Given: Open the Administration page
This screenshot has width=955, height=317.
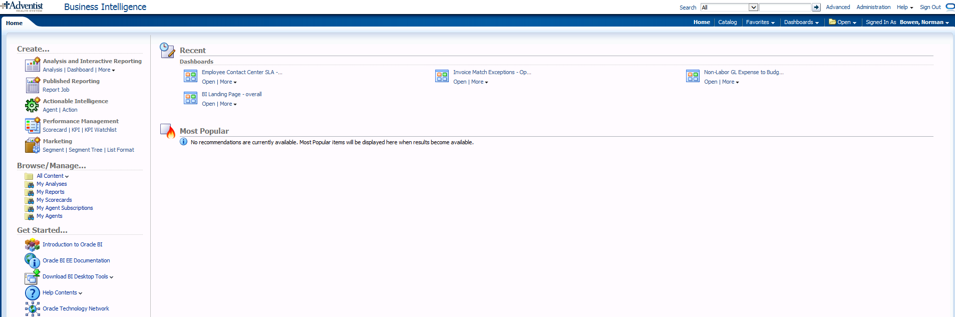Looking at the screenshot, I should click(873, 7).
